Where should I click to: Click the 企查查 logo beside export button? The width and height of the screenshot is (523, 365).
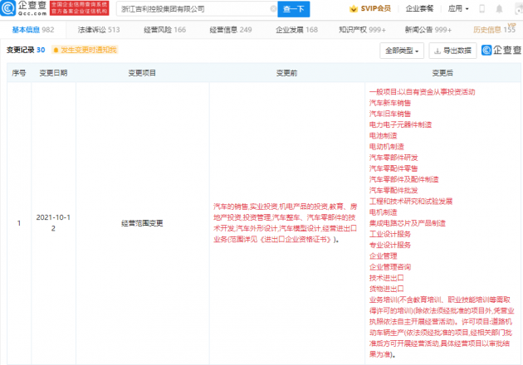pyautogui.click(x=501, y=50)
